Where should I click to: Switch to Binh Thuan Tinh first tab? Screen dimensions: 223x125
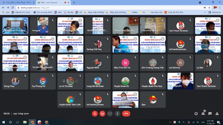(20, 2)
